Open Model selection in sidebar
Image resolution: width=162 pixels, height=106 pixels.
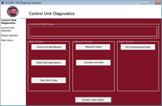click(x=10, y=35)
